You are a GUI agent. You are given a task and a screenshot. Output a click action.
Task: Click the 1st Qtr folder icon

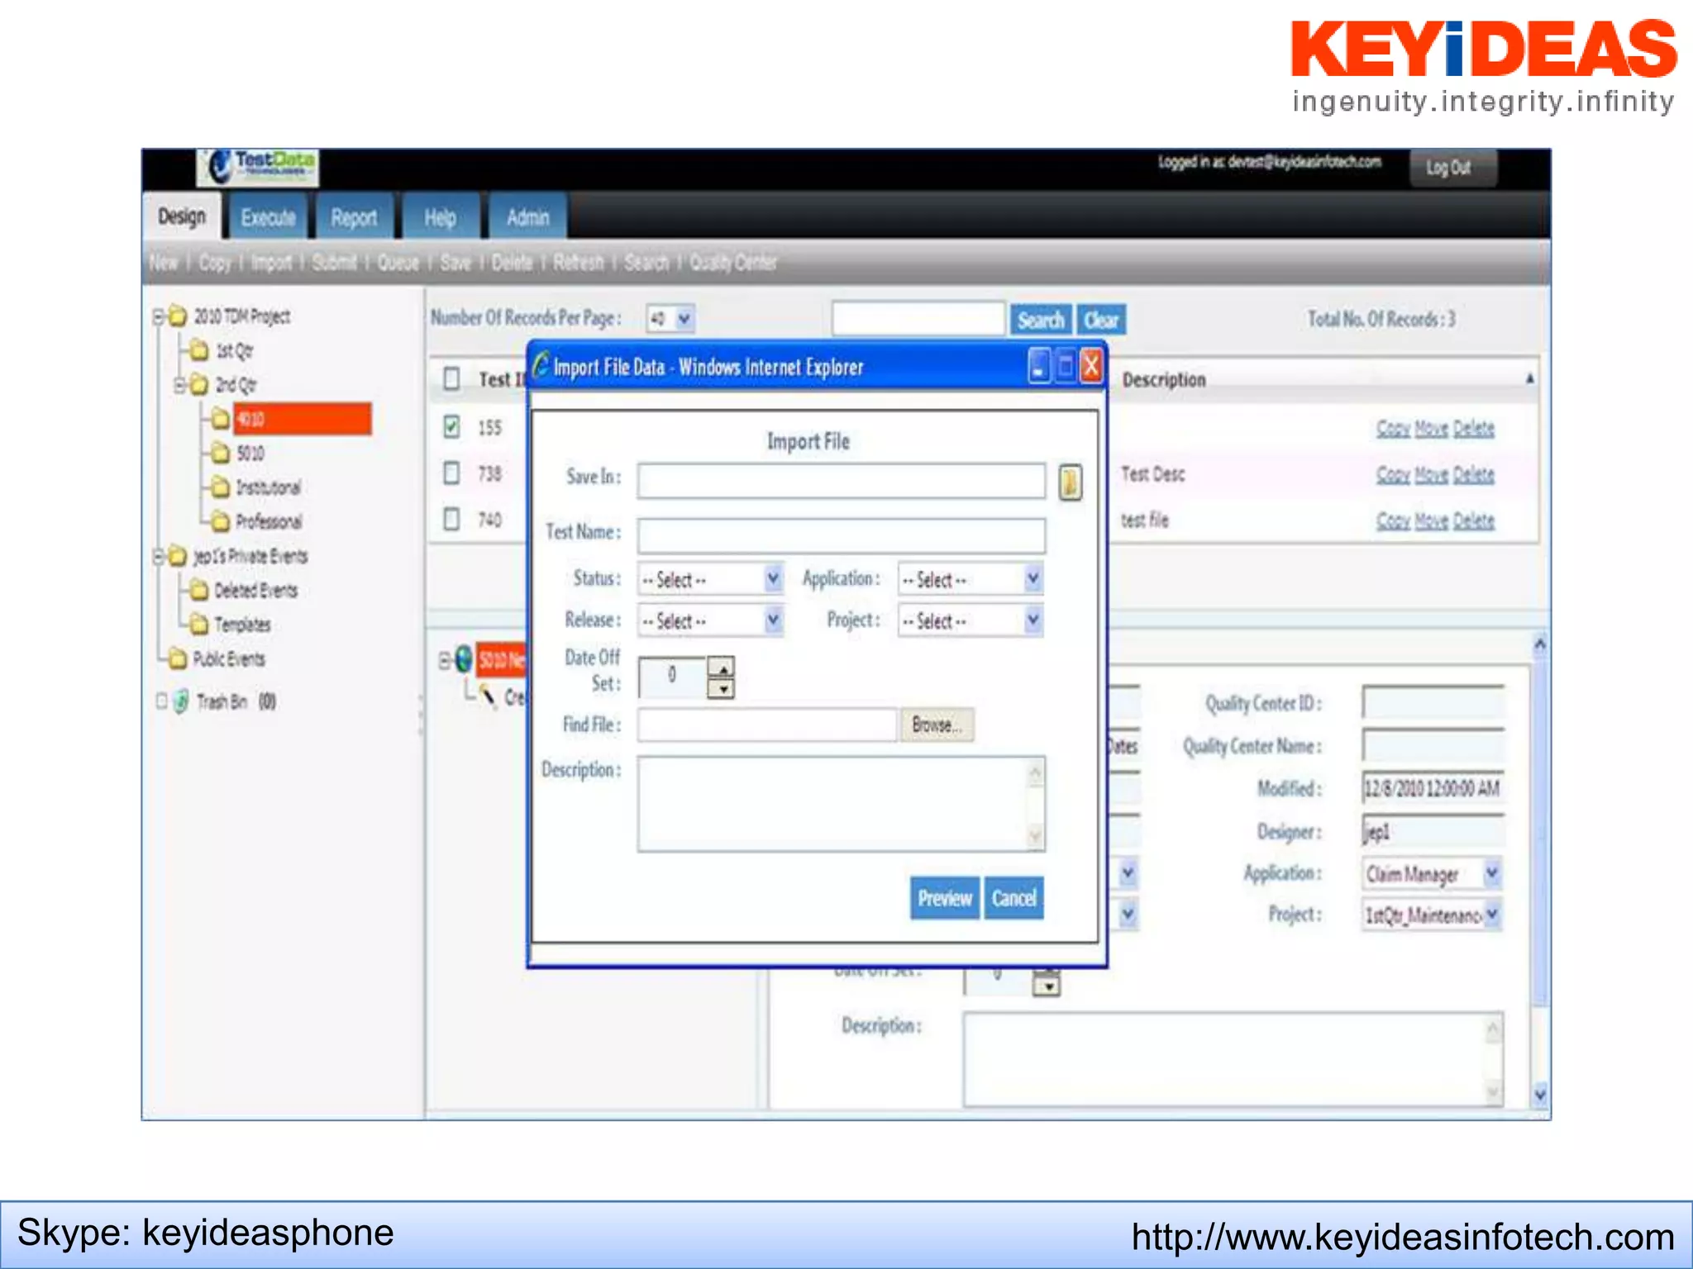(199, 350)
